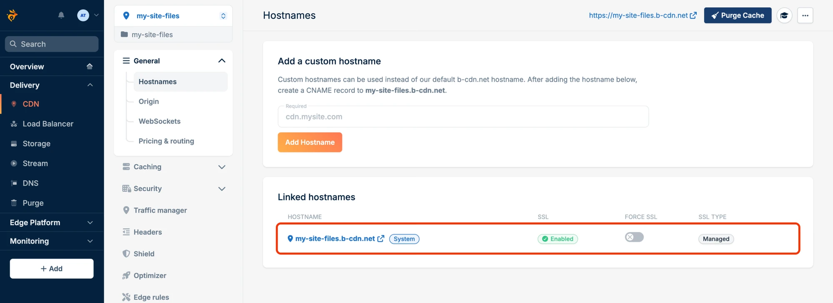
Task: Click the Add Hostname button
Action: click(x=310, y=142)
